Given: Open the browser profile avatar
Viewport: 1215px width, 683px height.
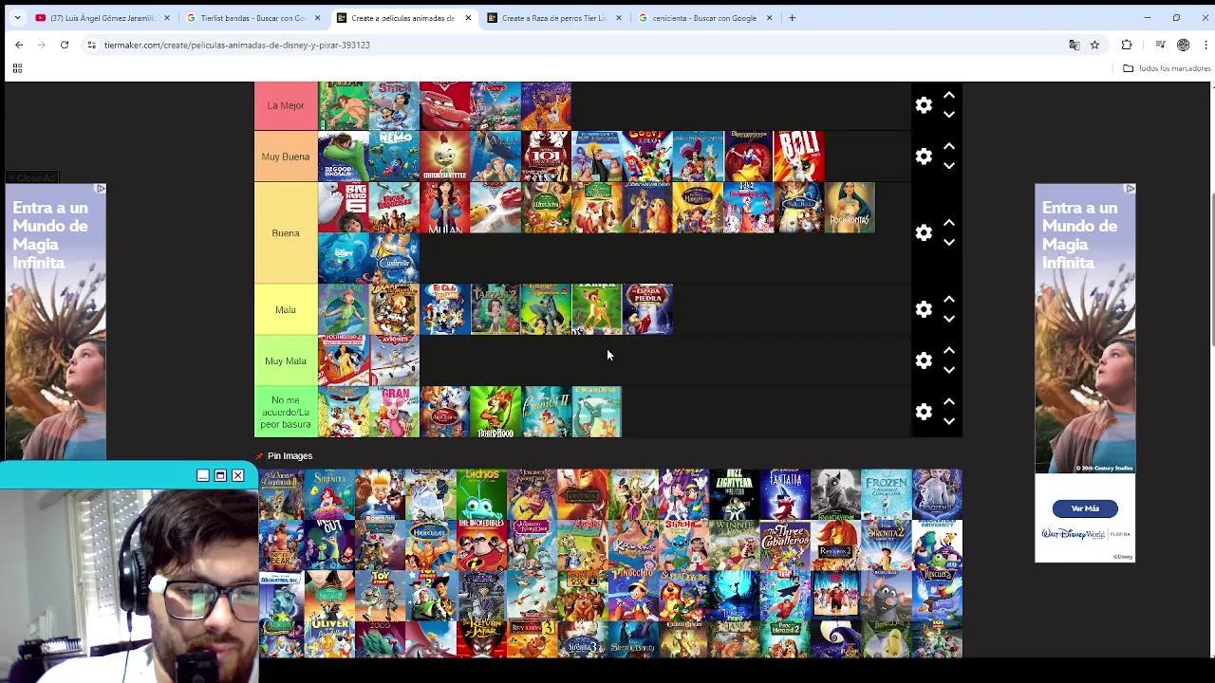Looking at the screenshot, I should click(x=1183, y=45).
